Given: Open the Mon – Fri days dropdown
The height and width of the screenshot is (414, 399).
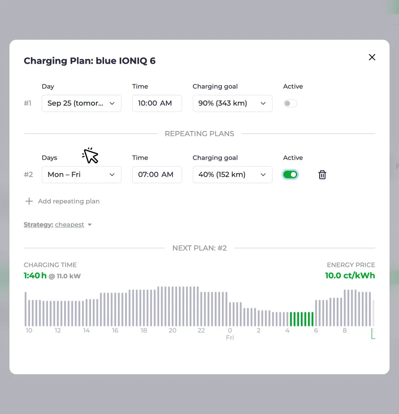Looking at the screenshot, I should click(x=81, y=174).
